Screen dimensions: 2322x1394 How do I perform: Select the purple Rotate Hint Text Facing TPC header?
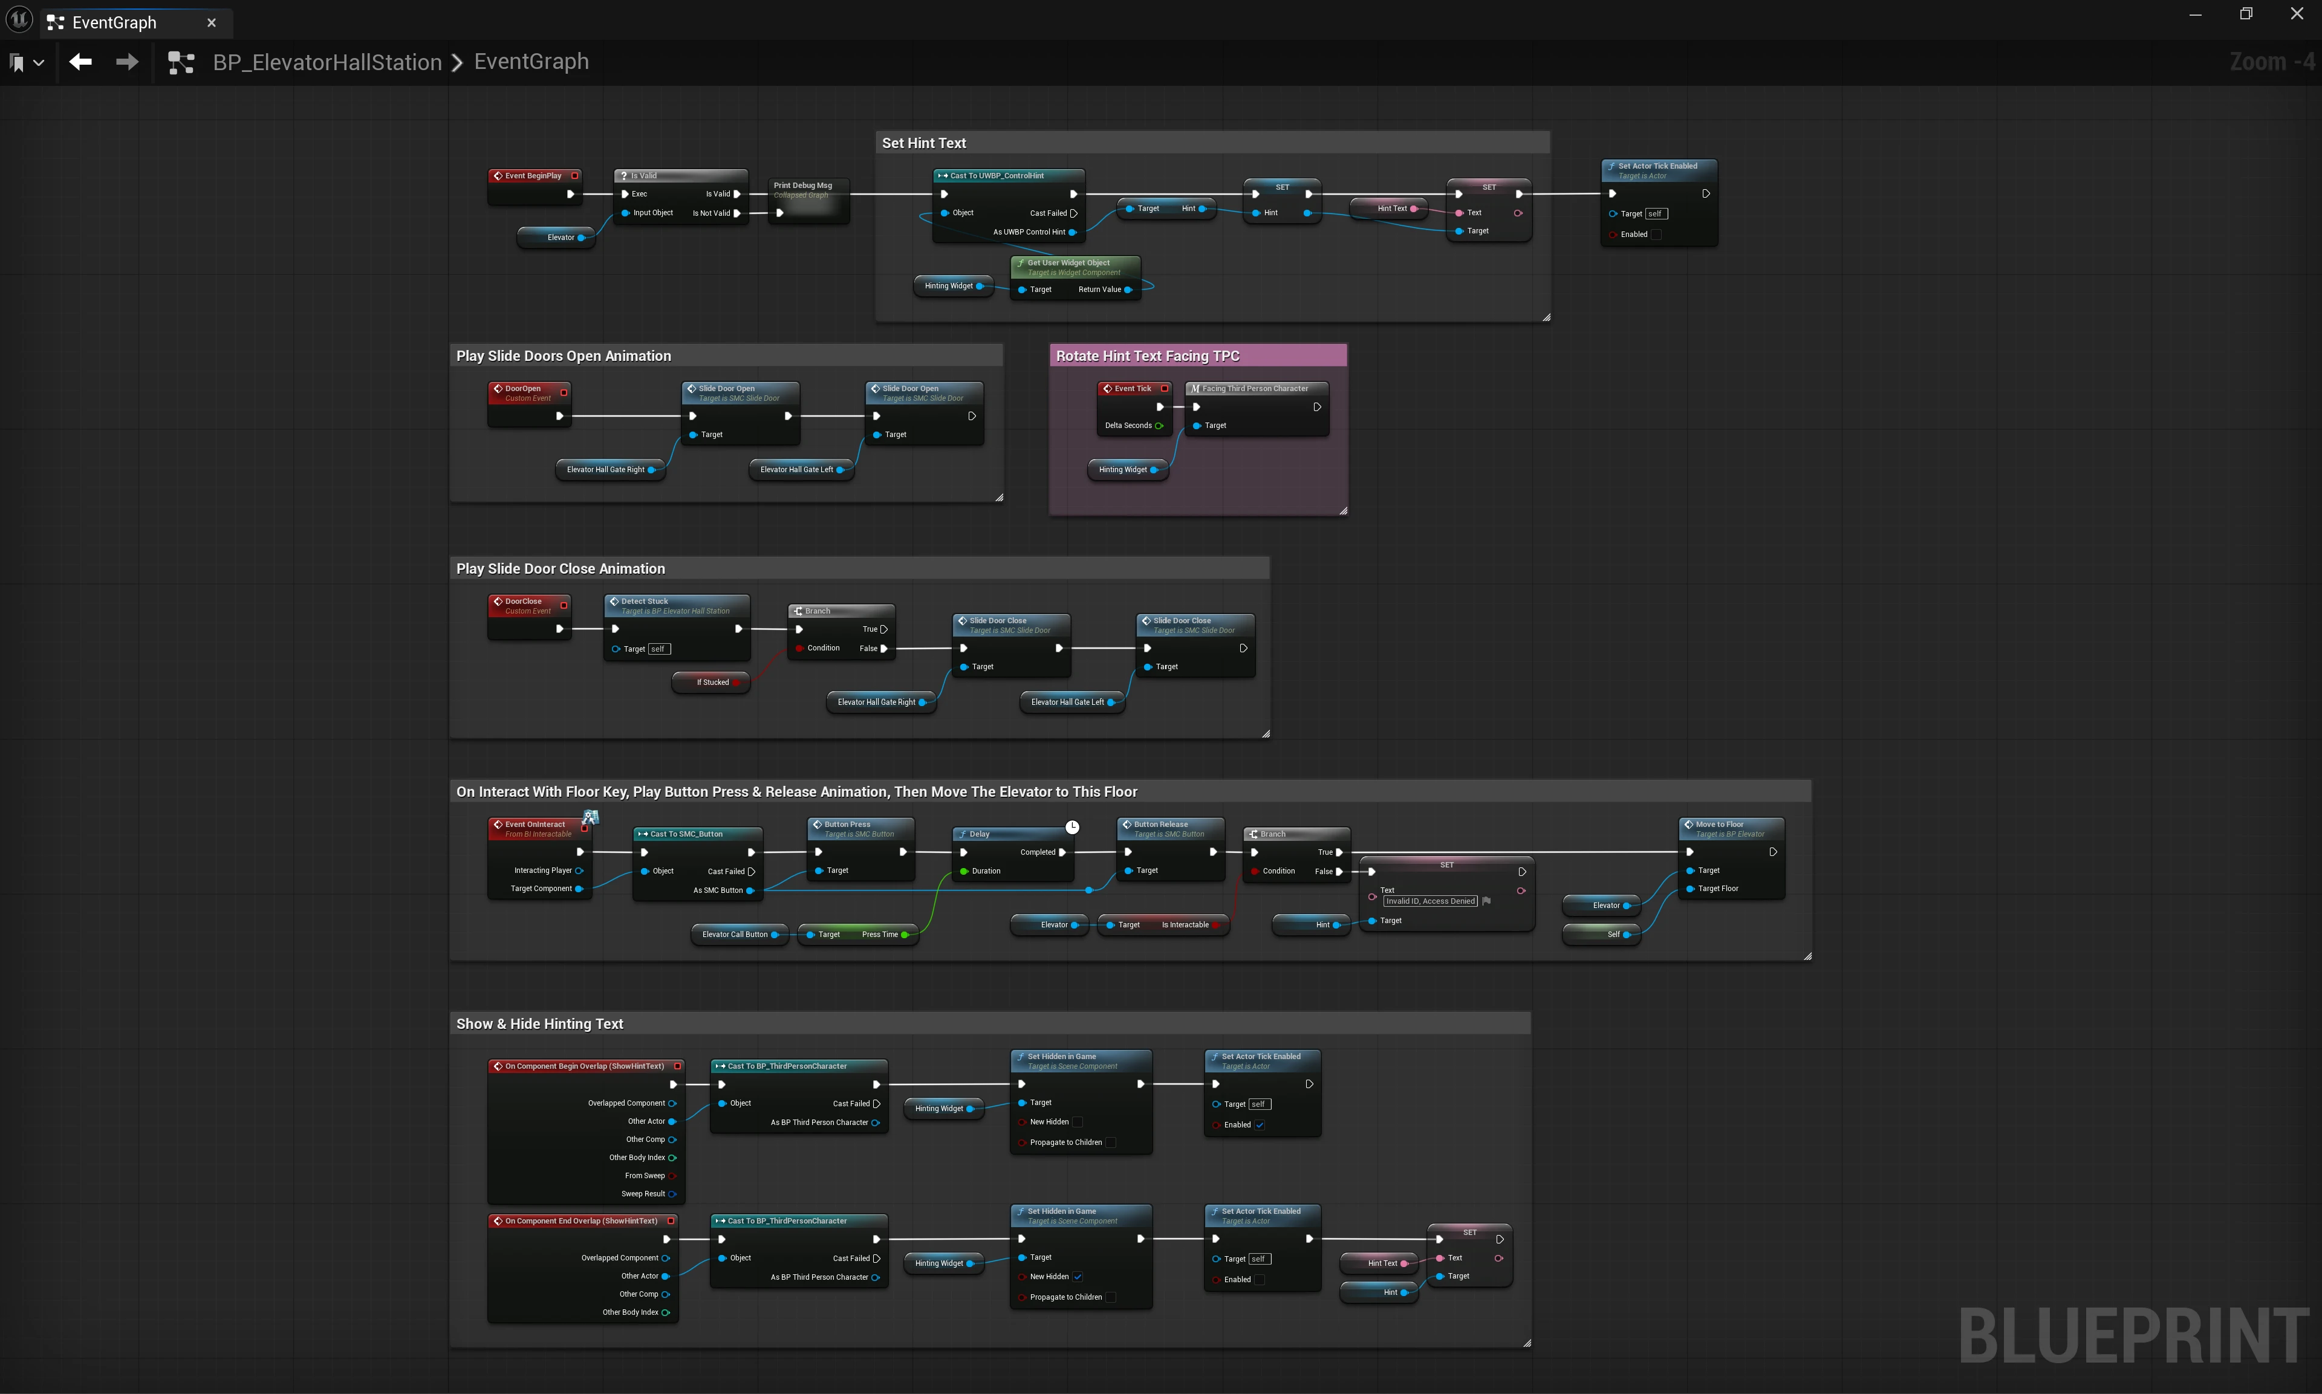pos(1198,356)
